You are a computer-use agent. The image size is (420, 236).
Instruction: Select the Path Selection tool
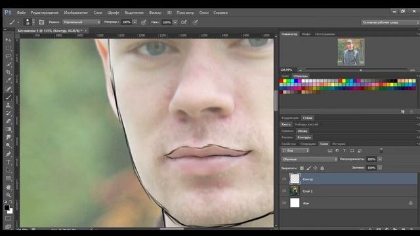pos(9,170)
